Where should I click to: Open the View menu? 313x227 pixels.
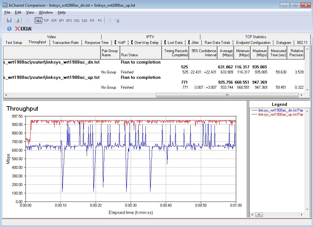pyautogui.click(x=30, y=12)
